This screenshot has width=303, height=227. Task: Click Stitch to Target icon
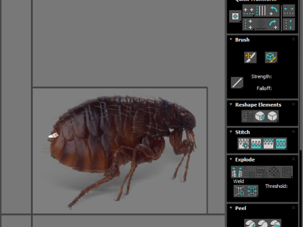(244, 144)
